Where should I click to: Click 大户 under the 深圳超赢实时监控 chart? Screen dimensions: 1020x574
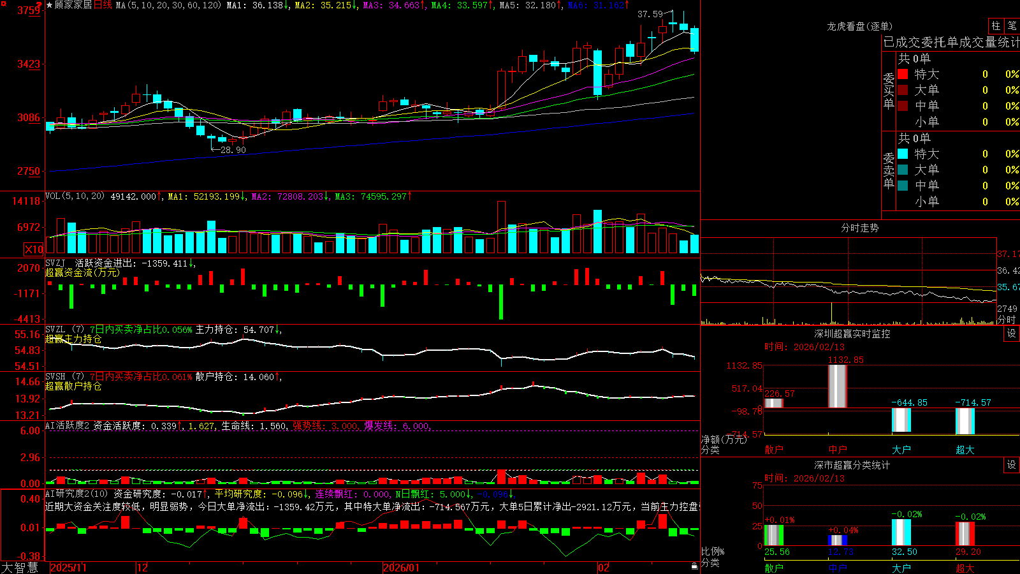click(x=901, y=450)
